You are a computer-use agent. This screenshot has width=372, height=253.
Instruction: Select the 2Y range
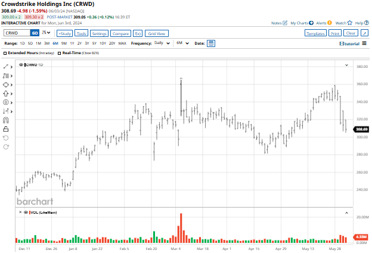click(x=79, y=43)
